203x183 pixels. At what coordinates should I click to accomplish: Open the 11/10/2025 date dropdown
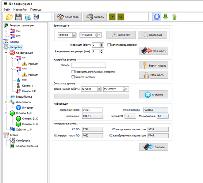(98, 35)
